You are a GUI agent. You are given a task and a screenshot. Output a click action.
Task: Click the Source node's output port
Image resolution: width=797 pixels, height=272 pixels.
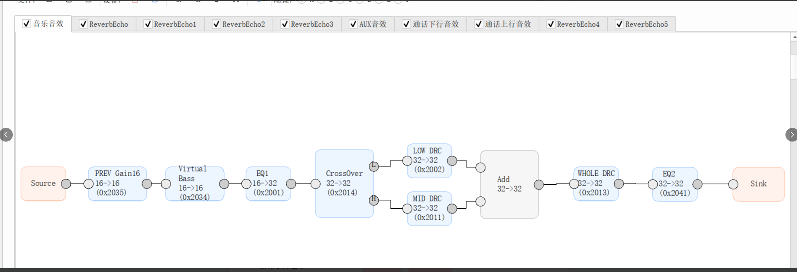click(x=66, y=184)
